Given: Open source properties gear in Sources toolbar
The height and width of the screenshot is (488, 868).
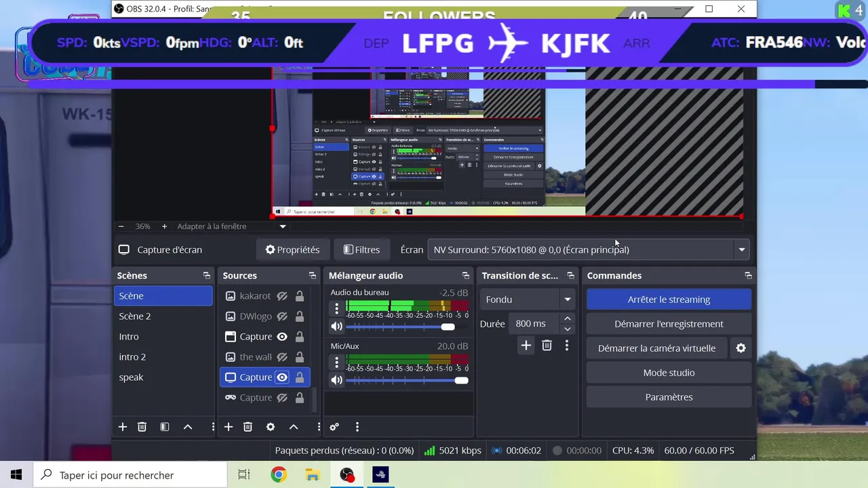Looking at the screenshot, I should click(271, 427).
